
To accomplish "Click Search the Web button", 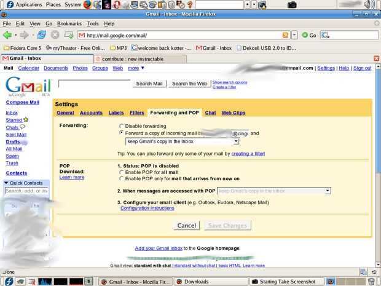I will (x=189, y=84).
